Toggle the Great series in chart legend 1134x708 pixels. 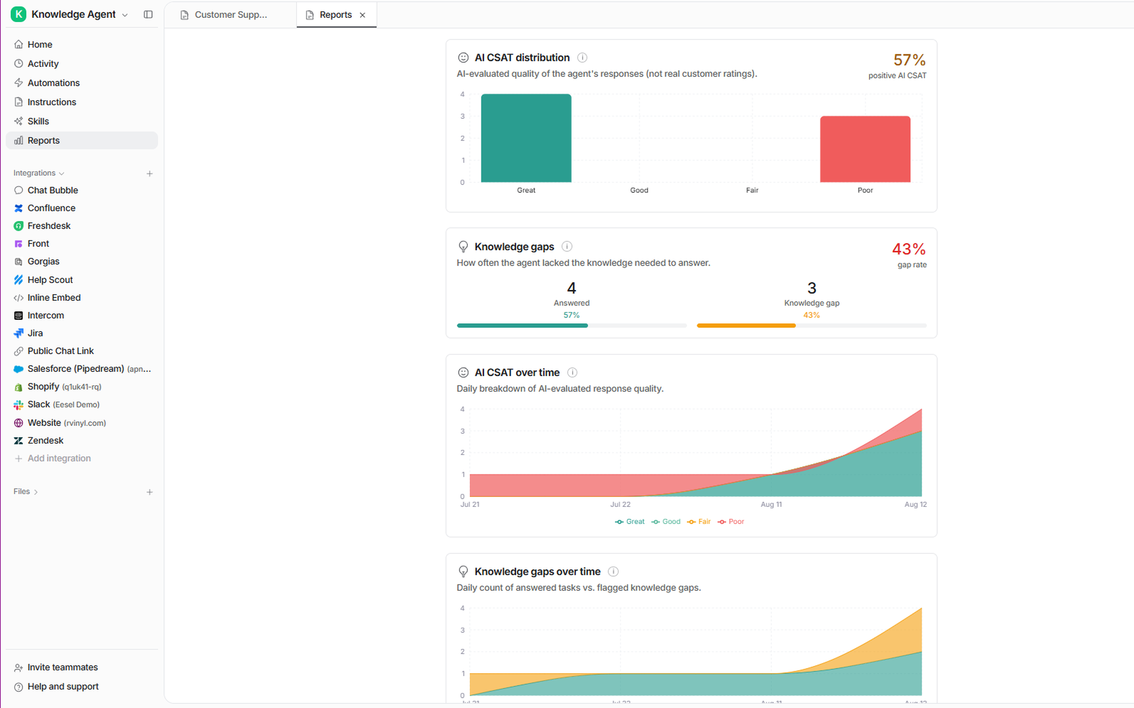click(629, 522)
